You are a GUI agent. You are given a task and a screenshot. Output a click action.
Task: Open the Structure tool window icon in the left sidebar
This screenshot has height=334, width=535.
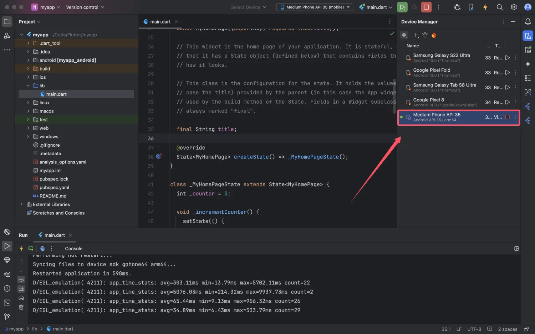tap(7, 36)
